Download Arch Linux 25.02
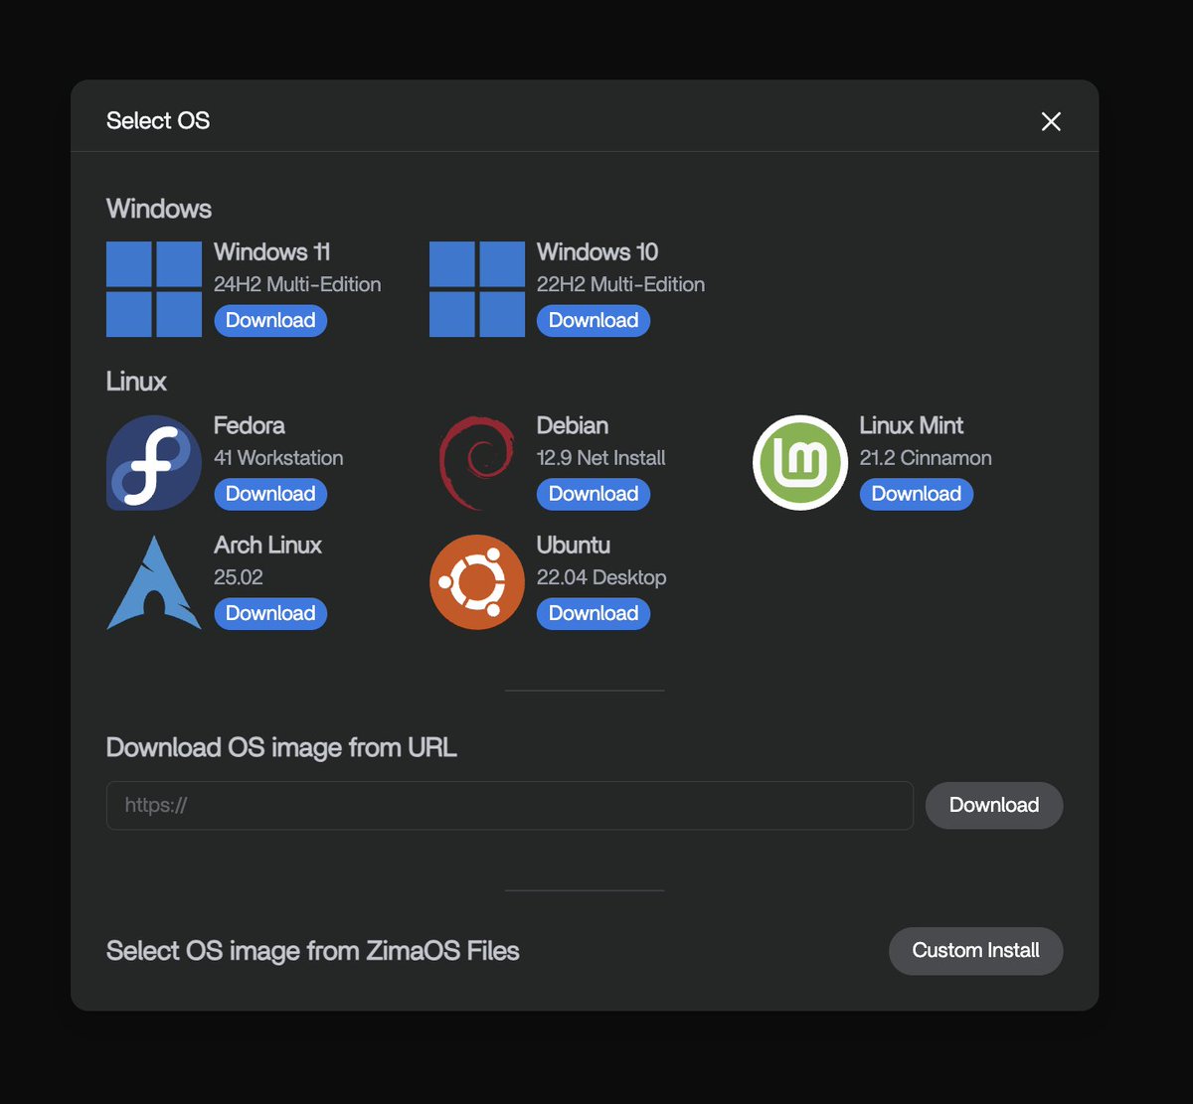 [x=270, y=613]
